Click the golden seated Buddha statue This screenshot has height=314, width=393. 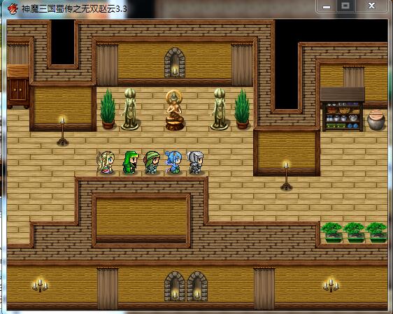click(175, 110)
